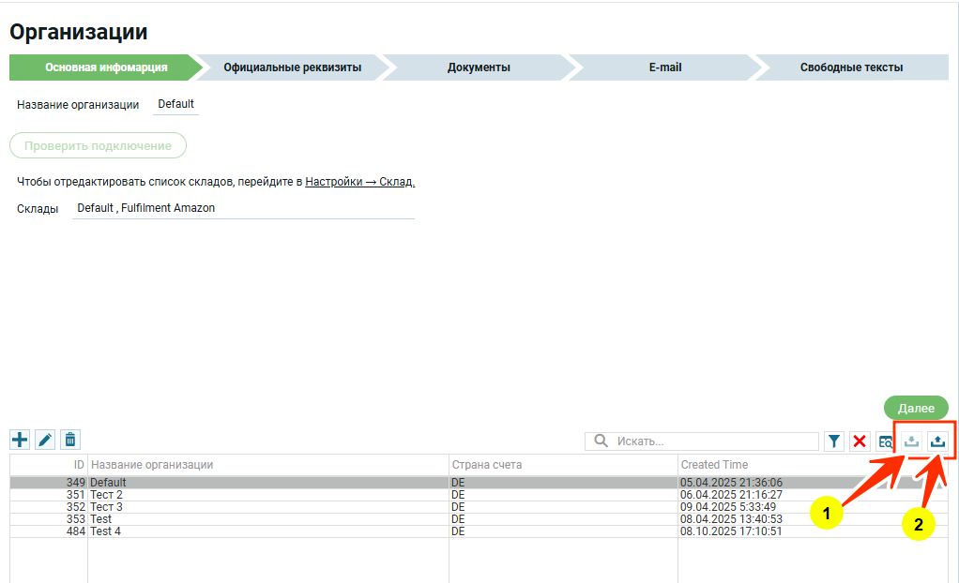Click the trash bin delete icon
This screenshot has width=959, height=583.
tap(70, 439)
